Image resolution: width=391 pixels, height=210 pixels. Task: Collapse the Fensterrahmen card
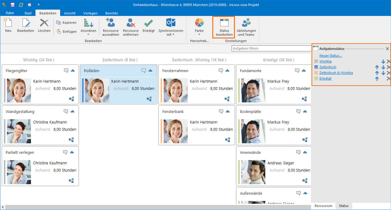click(227, 71)
